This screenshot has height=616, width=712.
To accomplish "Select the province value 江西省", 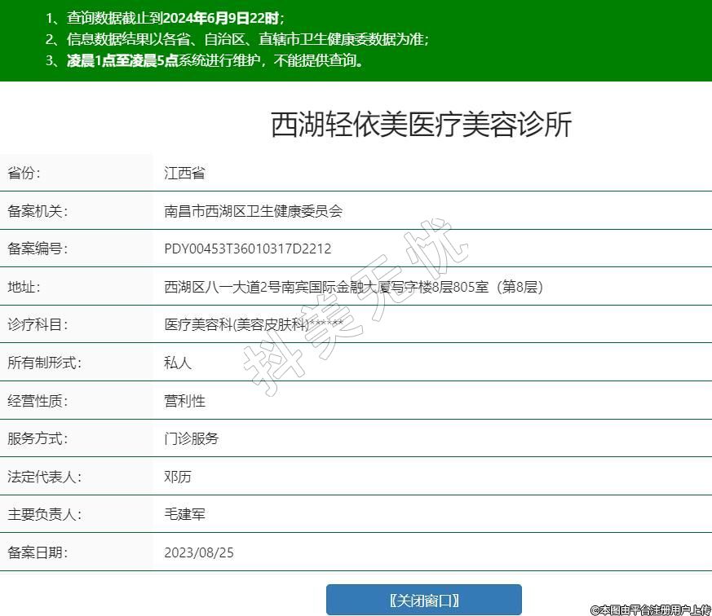I will [x=184, y=173].
